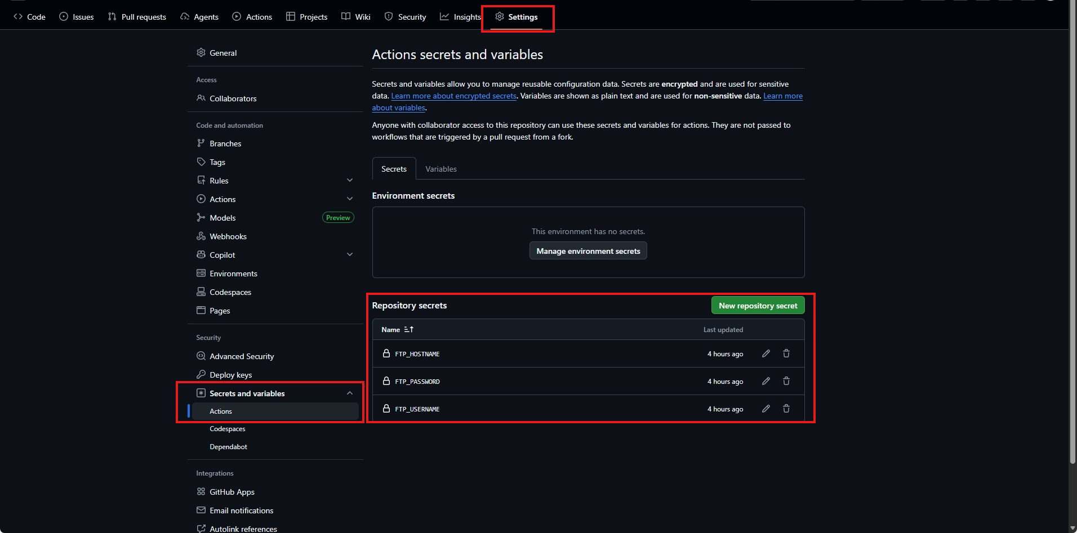Open the edit pencil for FTP_HOSTNAME secret
Screen dimensions: 1077x533
tap(765, 353)
